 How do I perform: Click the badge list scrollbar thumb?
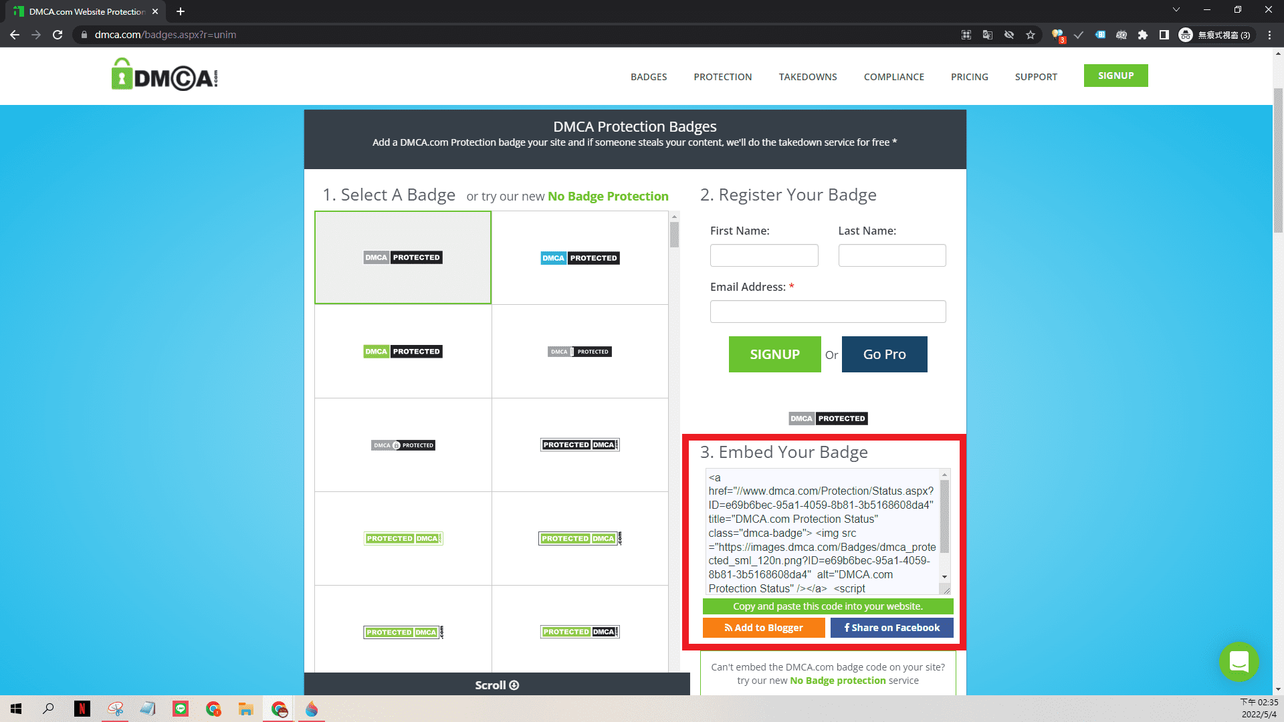674,235
